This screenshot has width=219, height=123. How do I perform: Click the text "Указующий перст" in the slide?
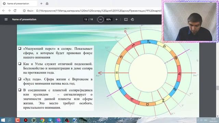[39, 49]
